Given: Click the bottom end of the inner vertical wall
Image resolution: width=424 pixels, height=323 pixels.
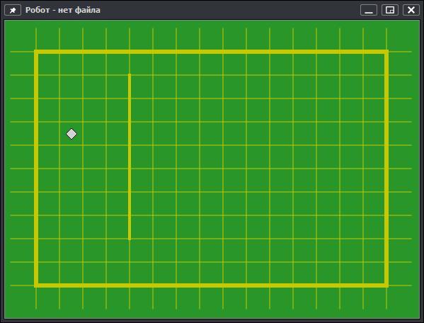Looking at the screenshot, I should [x=130, y=238].
